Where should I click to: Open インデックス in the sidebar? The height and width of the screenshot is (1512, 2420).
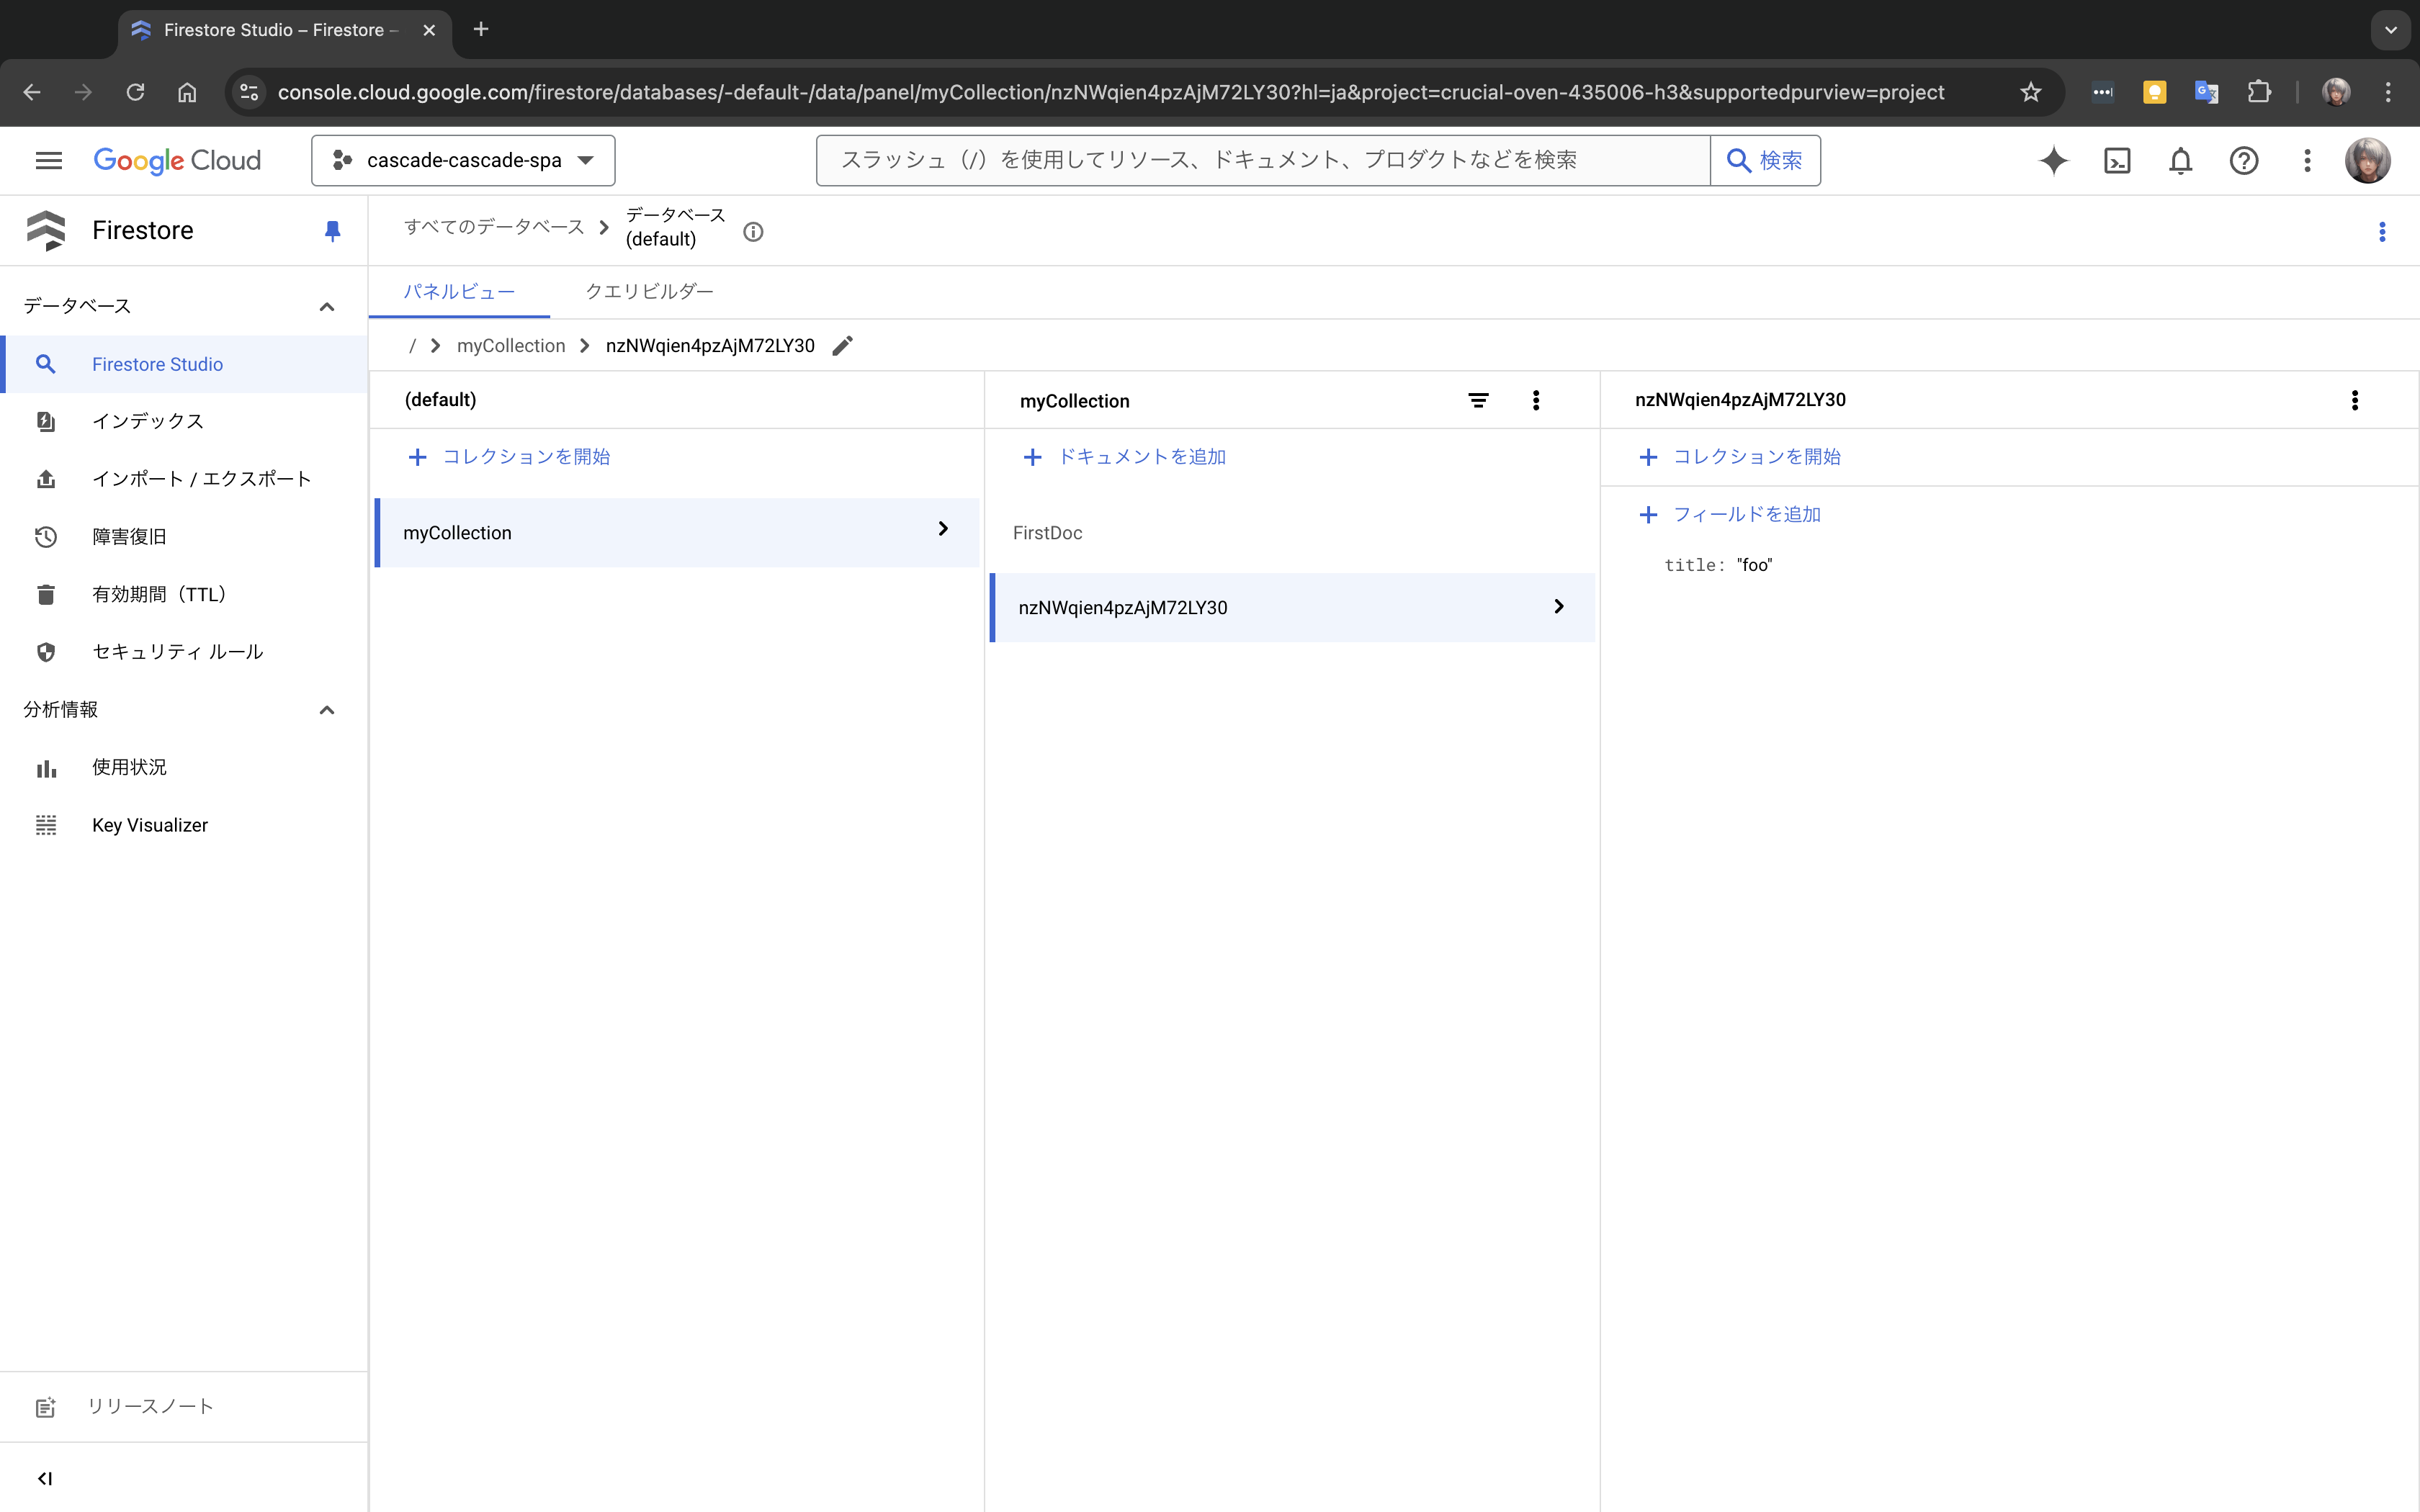[148, 421]
